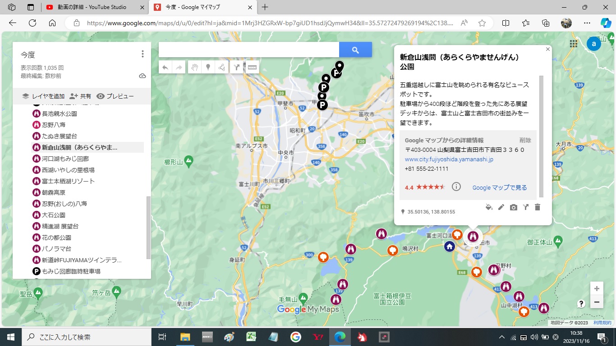Close the 新倉山浅間 info popup
The image size is (616, 346).
coord(548,49)
